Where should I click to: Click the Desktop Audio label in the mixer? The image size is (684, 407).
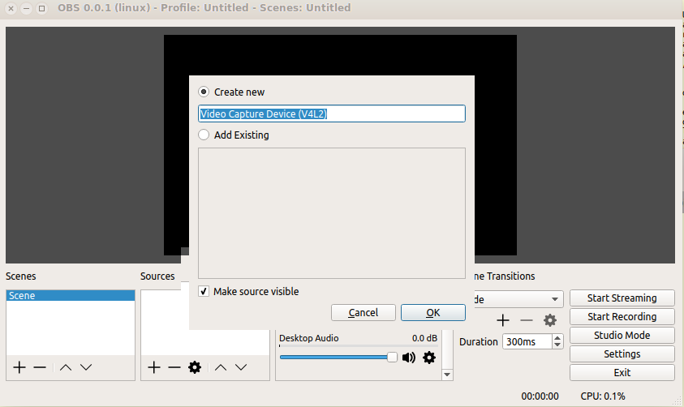click(x=309, y=338)
